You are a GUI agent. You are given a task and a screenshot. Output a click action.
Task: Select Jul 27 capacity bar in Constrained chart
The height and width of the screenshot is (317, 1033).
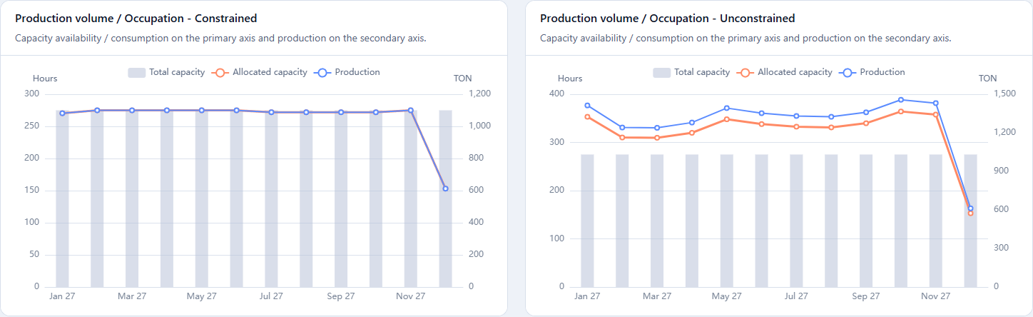(271, 198)
